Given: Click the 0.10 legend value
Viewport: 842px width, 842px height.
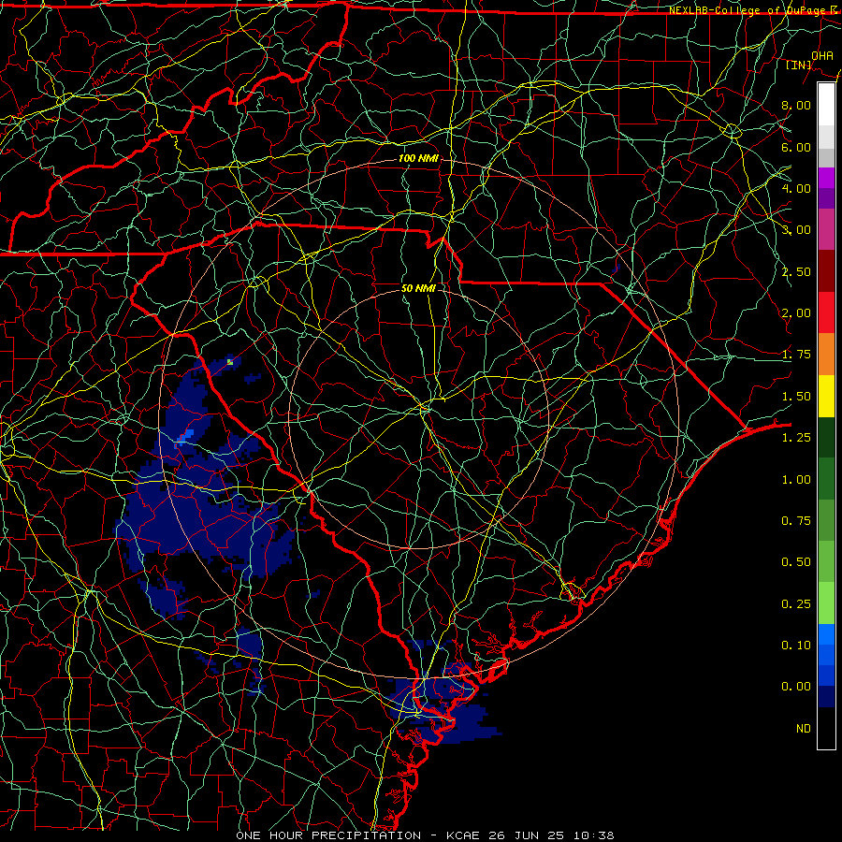Looking at the screenshot, I should 796,646.
